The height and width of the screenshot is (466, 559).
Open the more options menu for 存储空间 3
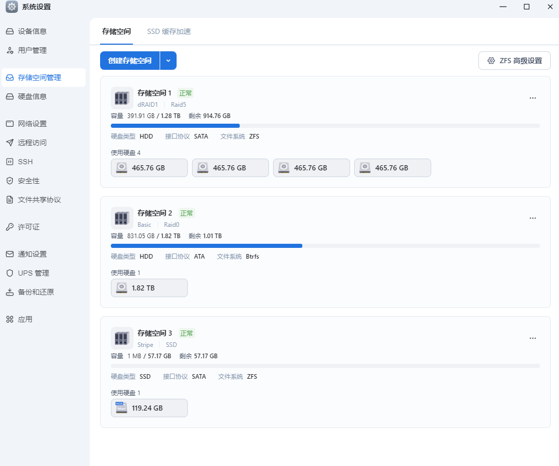tap(533, 338)
